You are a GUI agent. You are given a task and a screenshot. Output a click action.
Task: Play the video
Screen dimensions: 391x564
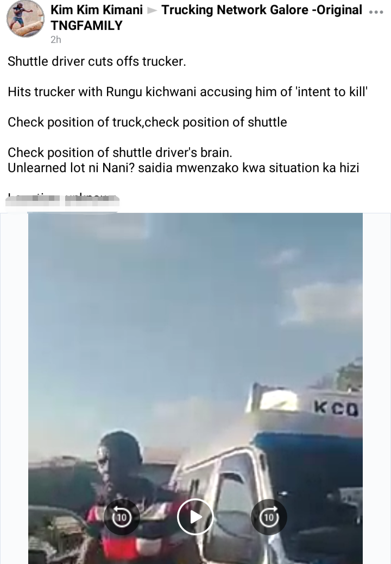[x=195, y=517]
